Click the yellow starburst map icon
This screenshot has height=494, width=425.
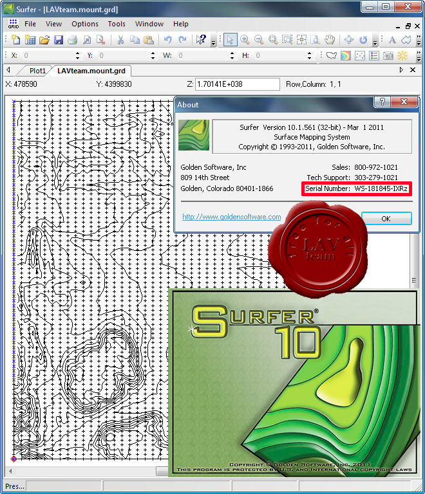click(x=402, y=56)
